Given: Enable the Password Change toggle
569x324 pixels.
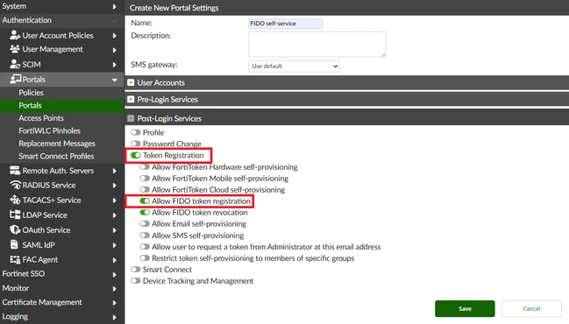Looking at the screenshot, I should pyautogui.click(x=136, y=144).
